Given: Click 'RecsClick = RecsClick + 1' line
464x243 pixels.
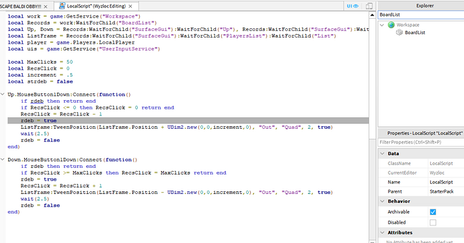Looking at the screenshot, I should pyautogui.click(x=61, y=186).
